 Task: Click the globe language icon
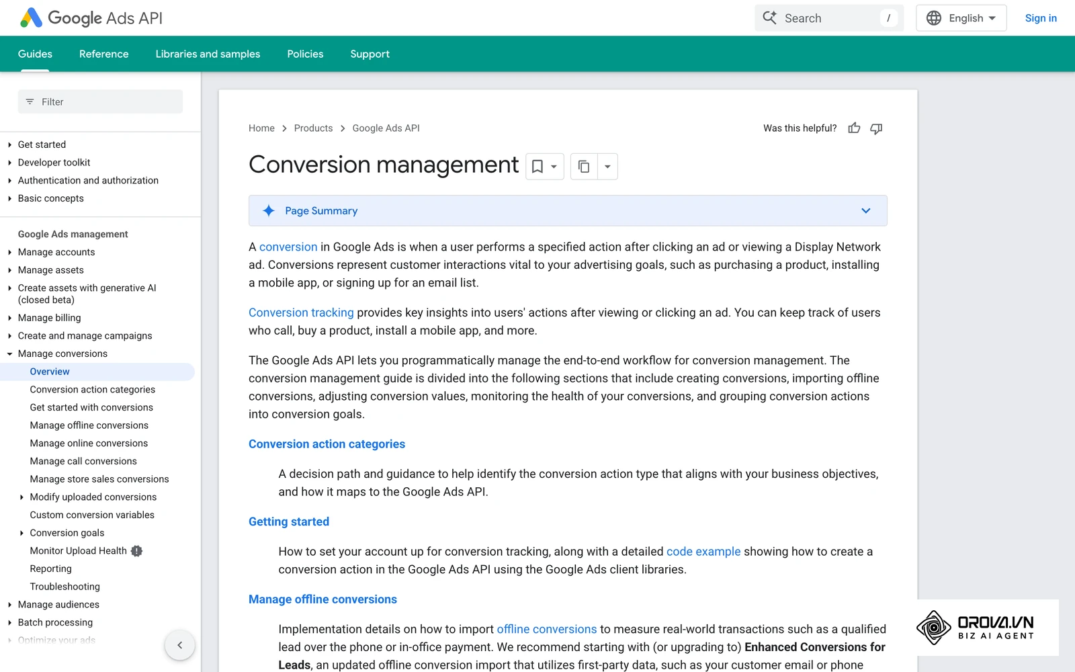coord(934,18)
